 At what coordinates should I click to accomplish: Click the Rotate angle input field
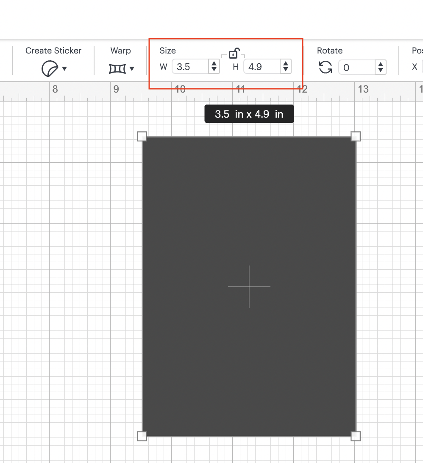[x=357, y=67]
